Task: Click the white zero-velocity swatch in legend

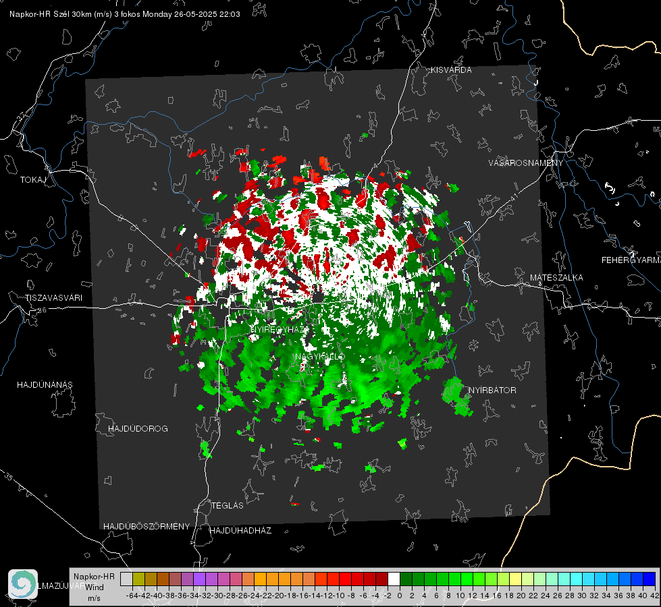Action: [x=394, y=579]
